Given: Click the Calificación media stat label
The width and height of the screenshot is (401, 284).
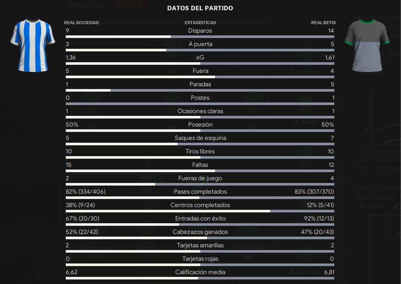Looking at the screenshot, I should click(x=200, y=272).
